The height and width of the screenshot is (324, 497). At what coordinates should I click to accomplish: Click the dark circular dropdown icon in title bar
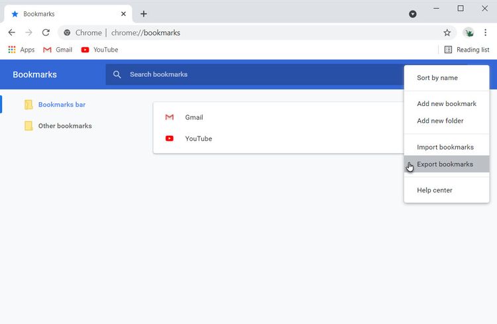[412, 14]
